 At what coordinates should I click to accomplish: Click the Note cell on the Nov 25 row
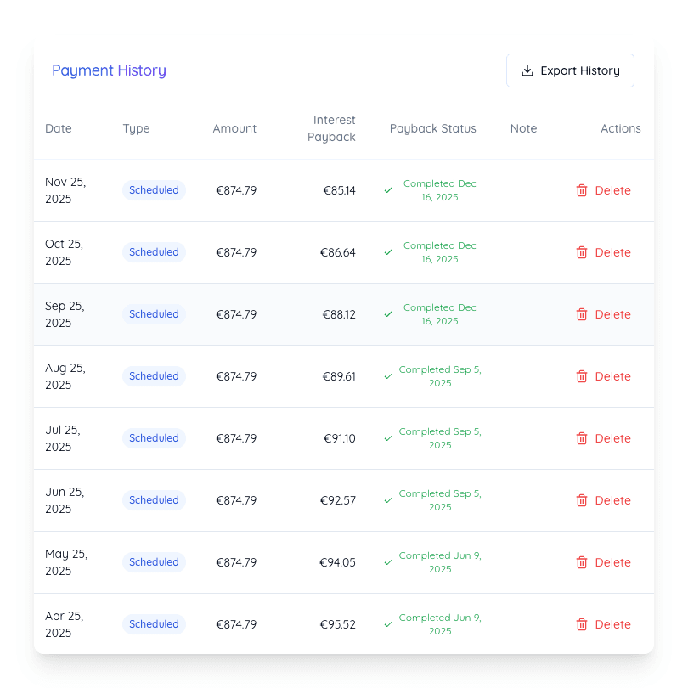(523, 190)
